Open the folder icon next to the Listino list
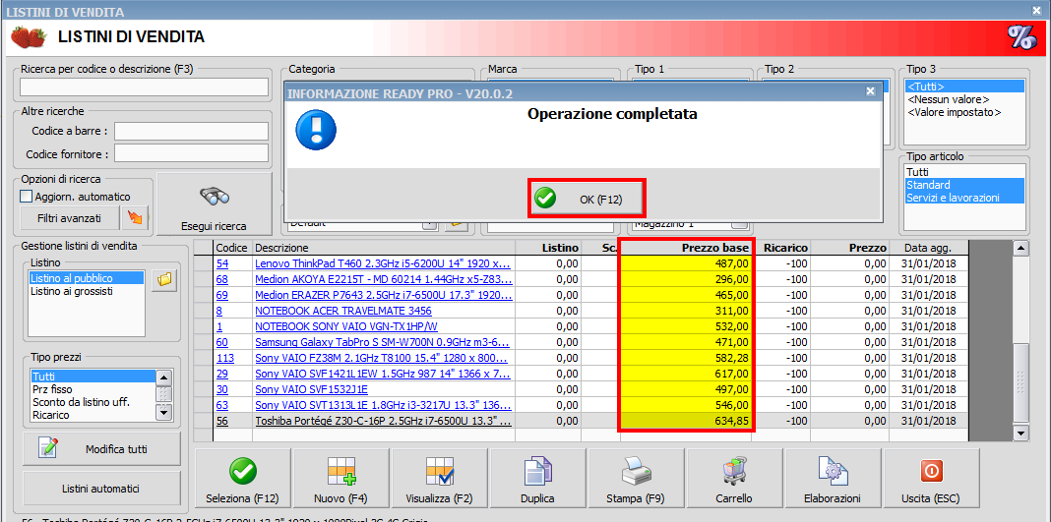This screenshot has height=522, width=1051. click(164, 281)
